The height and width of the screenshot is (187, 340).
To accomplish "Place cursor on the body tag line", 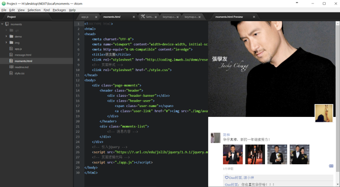I will 90,80.
